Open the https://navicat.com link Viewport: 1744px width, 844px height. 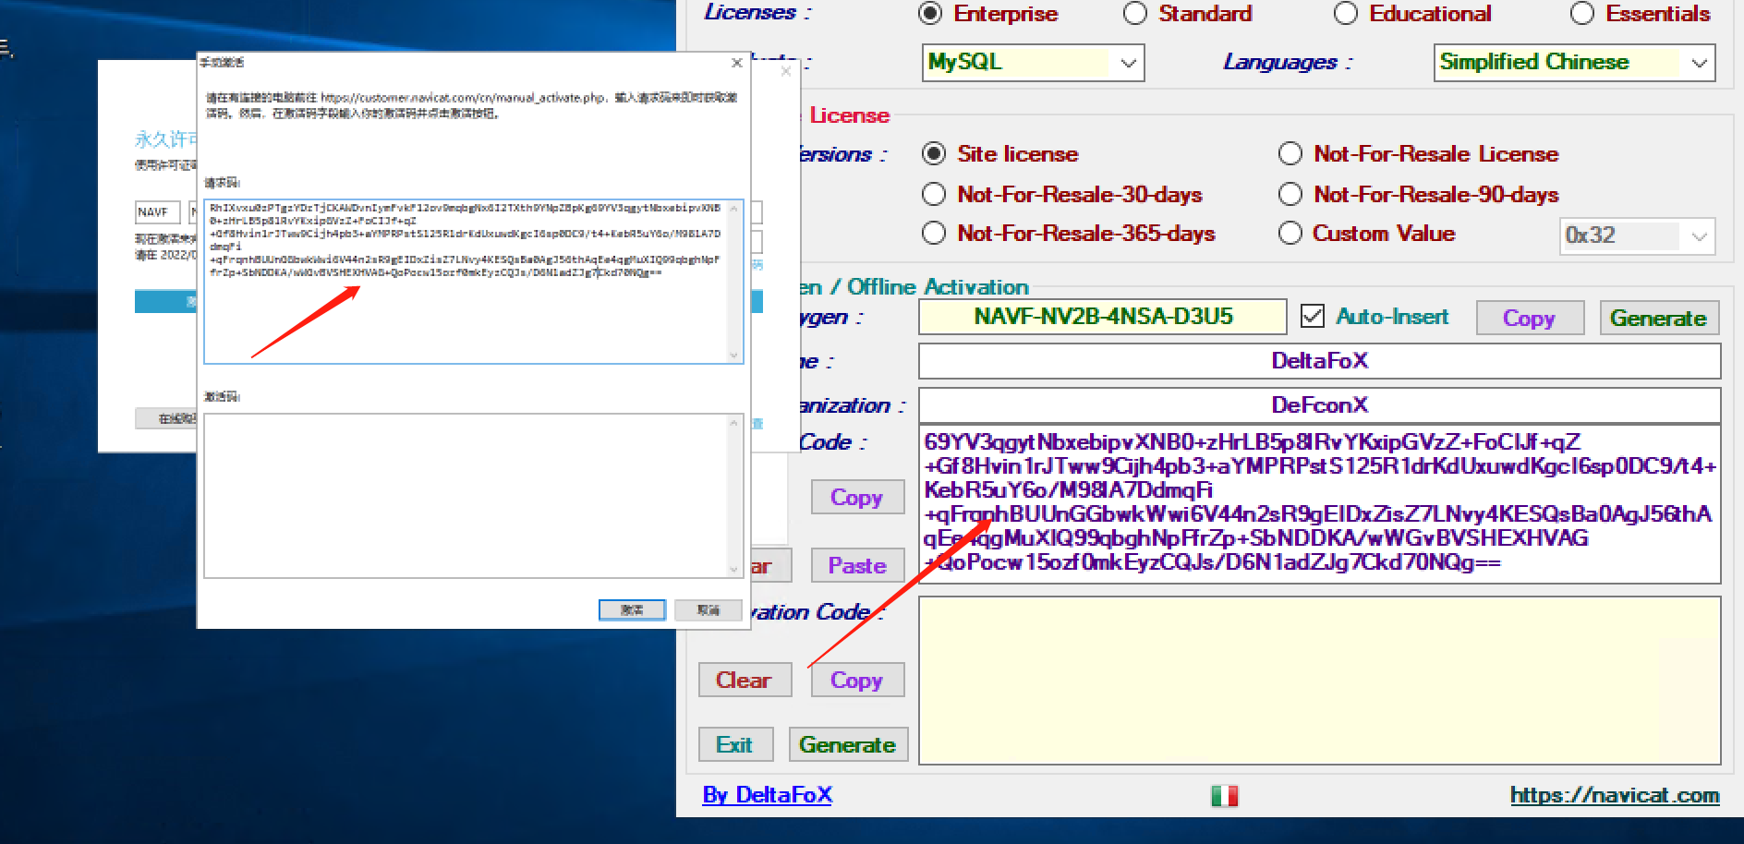pos(1615,795)
